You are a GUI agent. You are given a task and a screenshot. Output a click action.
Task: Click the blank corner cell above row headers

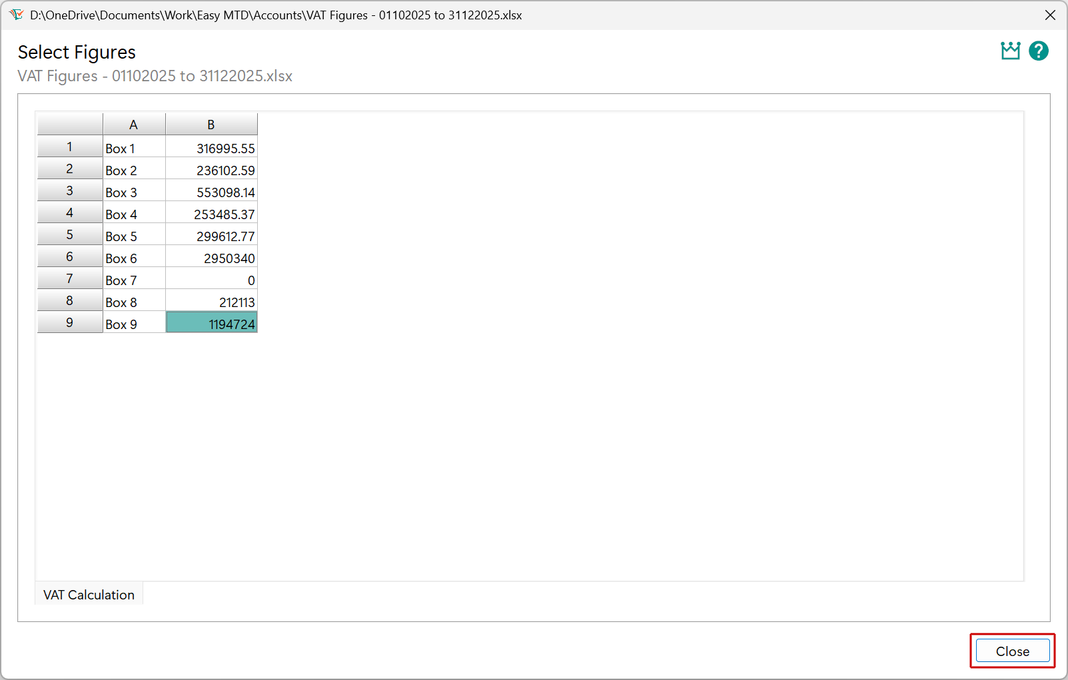coord(69,124)
